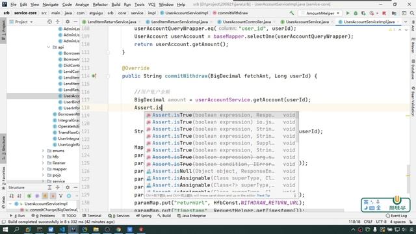Click the CRLF line separator in the status bar

[x=368, y=222]
